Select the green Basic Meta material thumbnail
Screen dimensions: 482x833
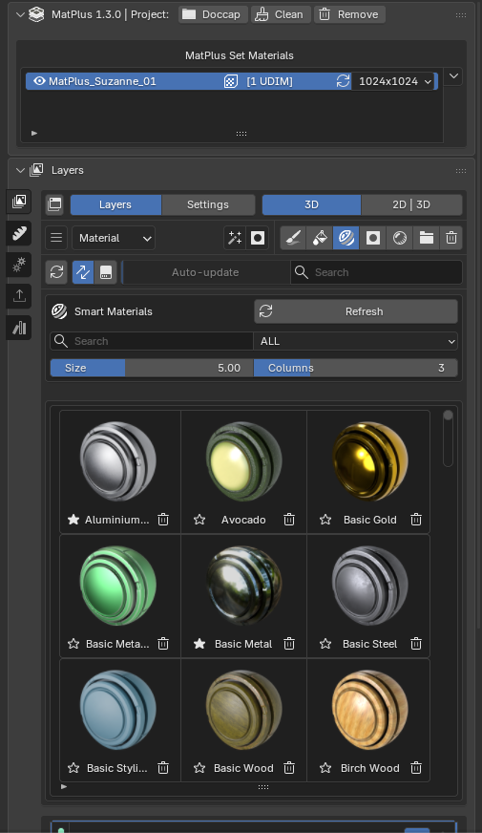[117, 586]
